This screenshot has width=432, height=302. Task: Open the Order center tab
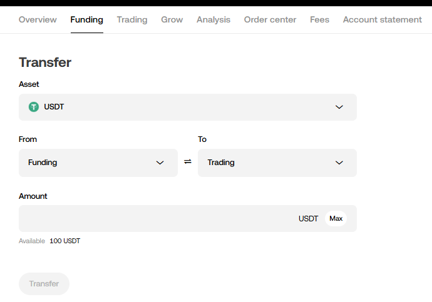[x=270, y=19]
